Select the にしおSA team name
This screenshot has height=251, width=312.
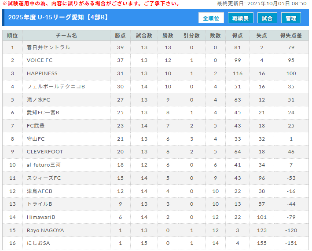pyautogui.click(x=38, y=243)
